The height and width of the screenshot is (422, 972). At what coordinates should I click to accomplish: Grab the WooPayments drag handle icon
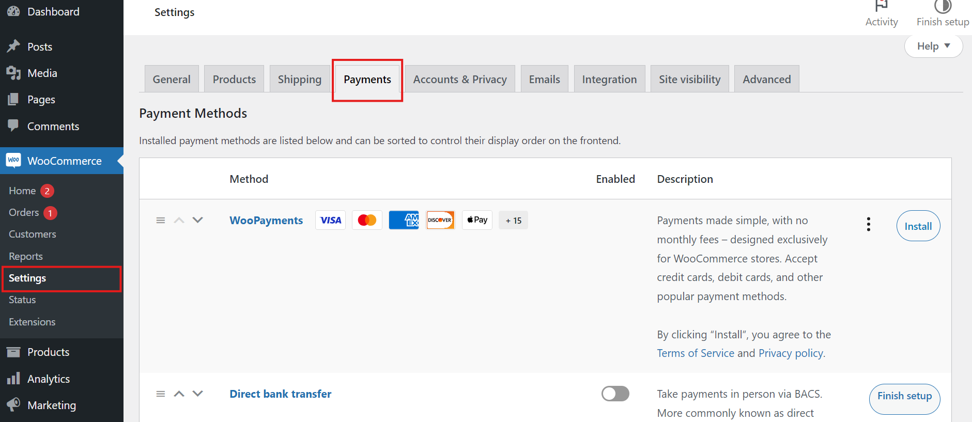point(161,220)
